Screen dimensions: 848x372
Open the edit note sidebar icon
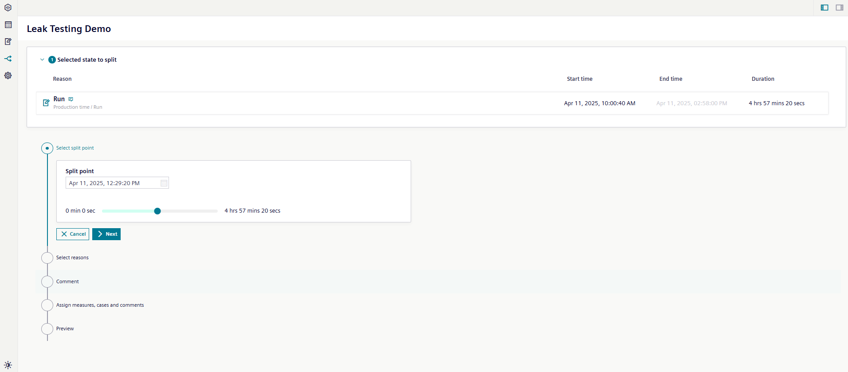[8, 42]
